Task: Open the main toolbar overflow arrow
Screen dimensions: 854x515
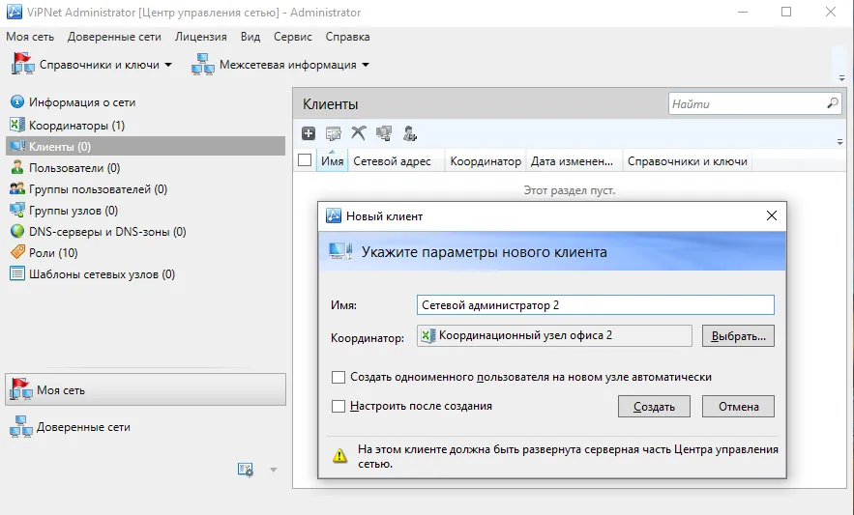Action: click(842, 78)
